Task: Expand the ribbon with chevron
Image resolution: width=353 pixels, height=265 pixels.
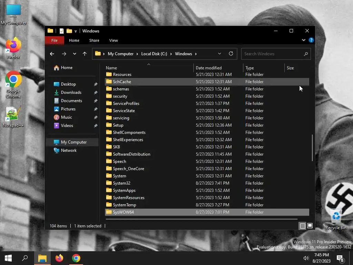Action: point(304,40)
